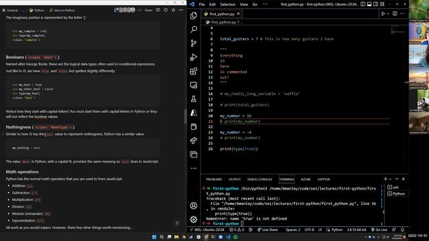Open comments icon in notes page
Screen dimensions: 429x241
tap(158, 10)
